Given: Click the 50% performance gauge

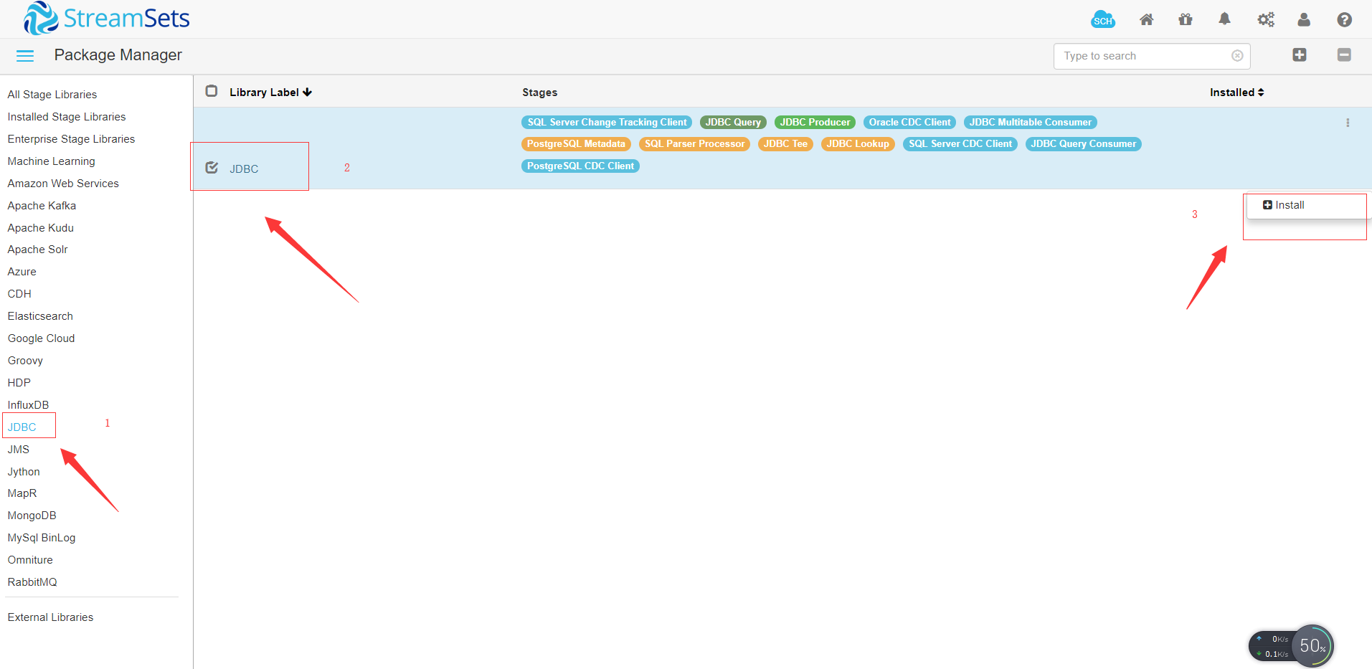Looking at the screenshot, I should (1312, 646).
